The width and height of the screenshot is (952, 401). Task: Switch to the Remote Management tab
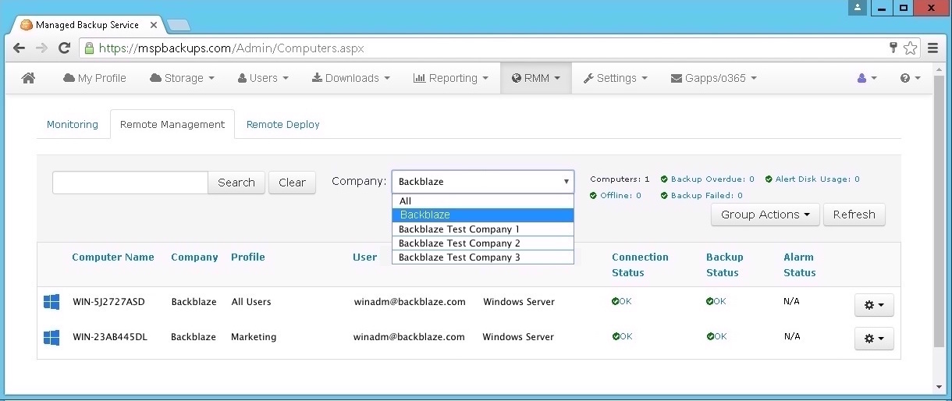coord(172,124)
